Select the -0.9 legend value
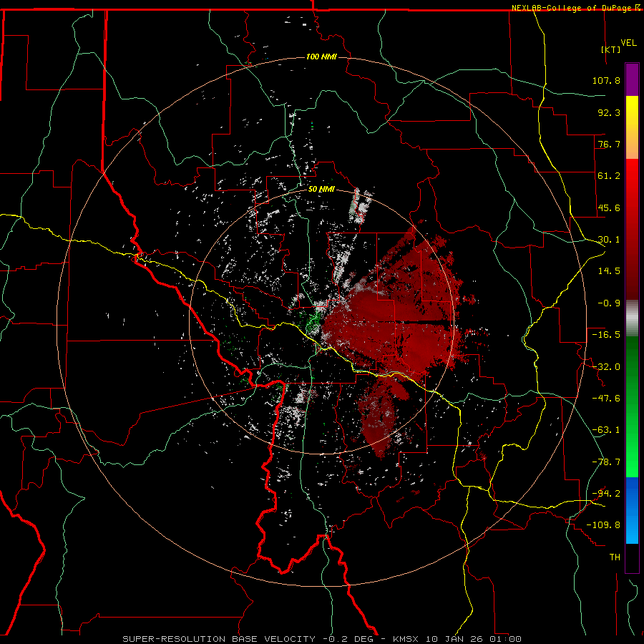 coord(609,303)
